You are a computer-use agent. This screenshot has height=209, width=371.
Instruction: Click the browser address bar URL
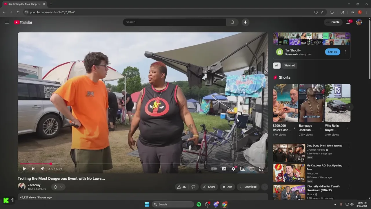tap(53, 12)
